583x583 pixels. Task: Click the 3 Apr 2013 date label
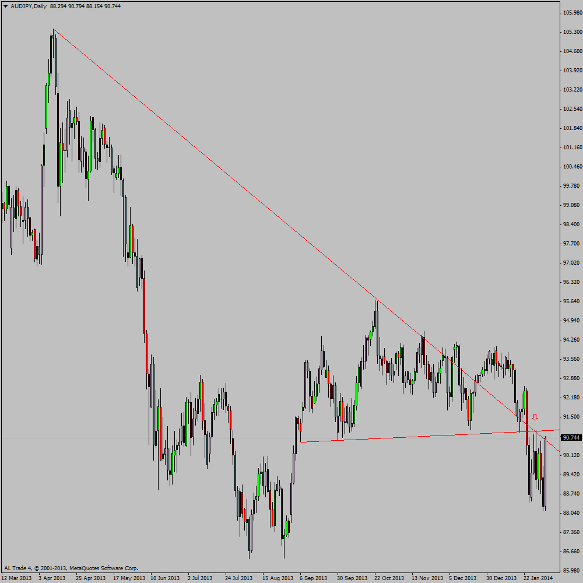point(52,578)
